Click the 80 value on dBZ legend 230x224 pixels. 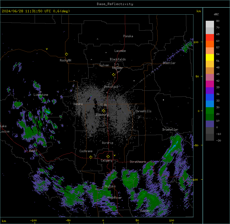[x=218, y=21]
